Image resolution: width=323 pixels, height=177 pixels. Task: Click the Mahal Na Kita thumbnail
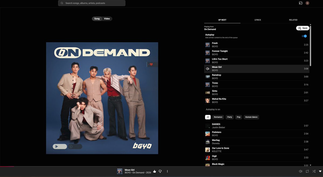[x=208, y=101]
